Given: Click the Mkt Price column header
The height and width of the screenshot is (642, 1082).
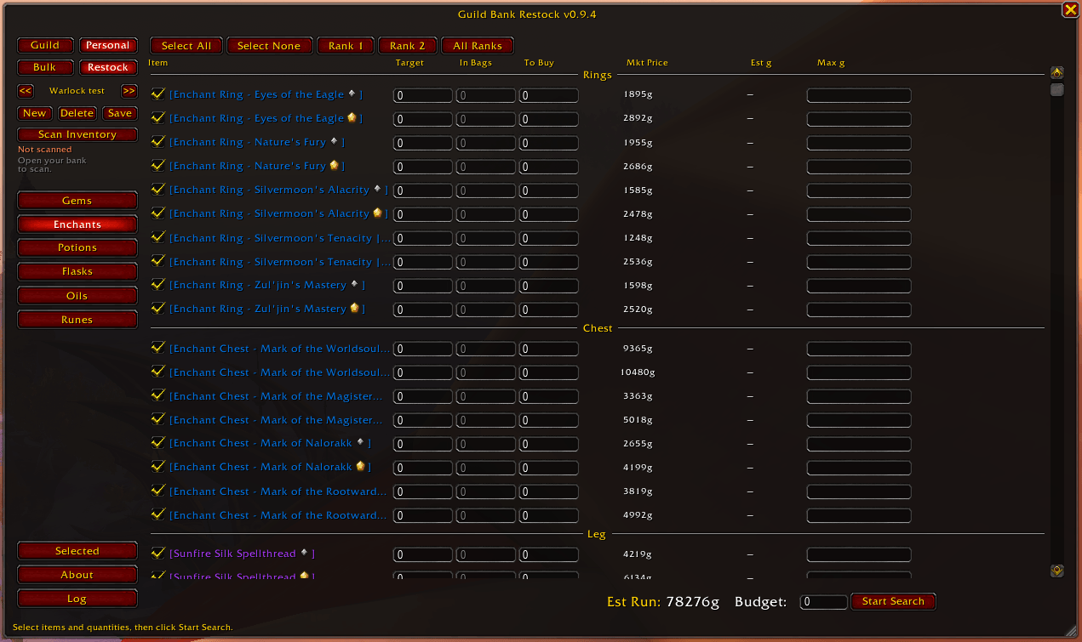Looking at the screenshot, I should 647,63.
